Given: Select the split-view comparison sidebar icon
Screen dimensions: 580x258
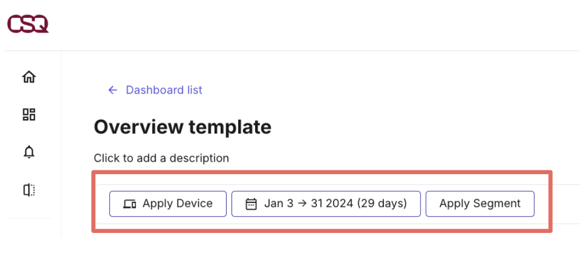Looking at the screenshot, I should [x=29, y=190].
